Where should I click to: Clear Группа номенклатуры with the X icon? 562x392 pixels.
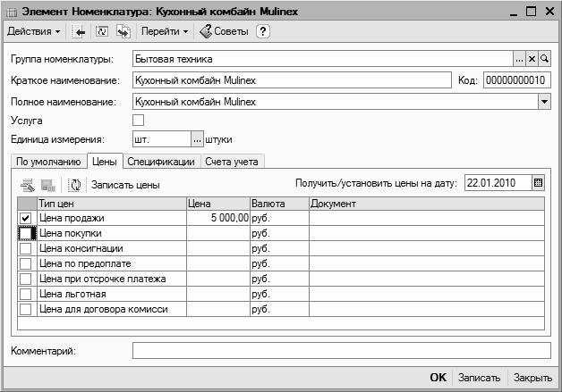532,59
